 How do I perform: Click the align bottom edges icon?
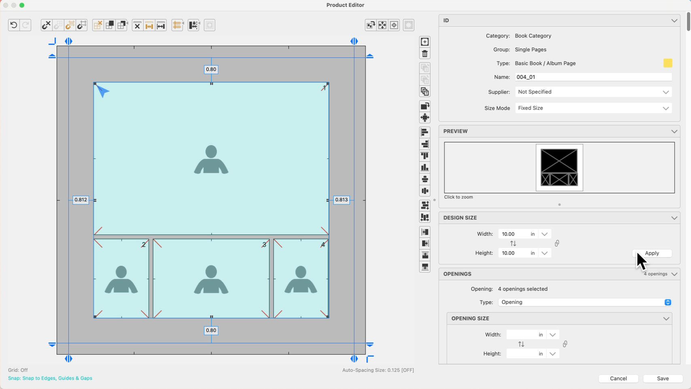pyautogui.click(x=425, y=167)
